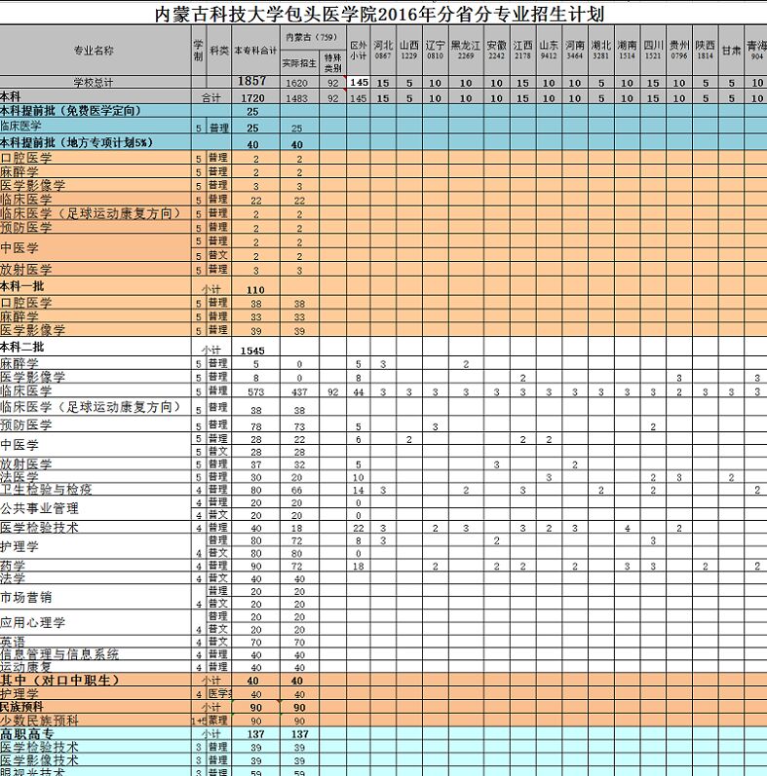Viewport: 767px width, 776px height.
Task: Select the 1620 cell in 学校总计 row
Action: (x=299, y=83)
